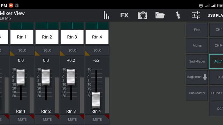Switch to the CH 9 layer tab

coord(216,45)
